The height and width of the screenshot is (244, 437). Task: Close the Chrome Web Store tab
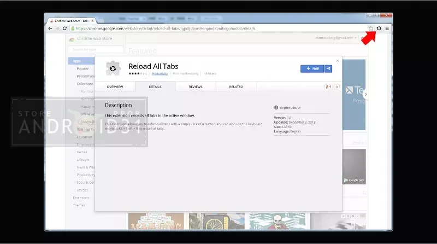(92, 21)
